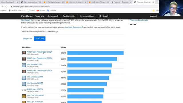Click AMD icon next to Threadripper 3960X
Screen dimensions: 183x103
click(x=24, y=71)
